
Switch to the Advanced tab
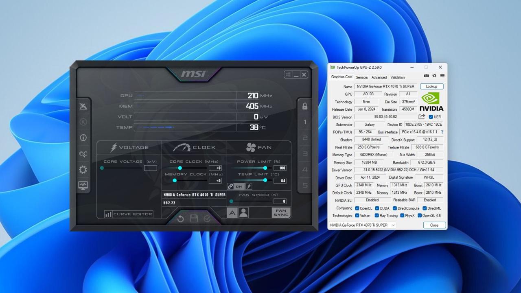coord(379,77)
